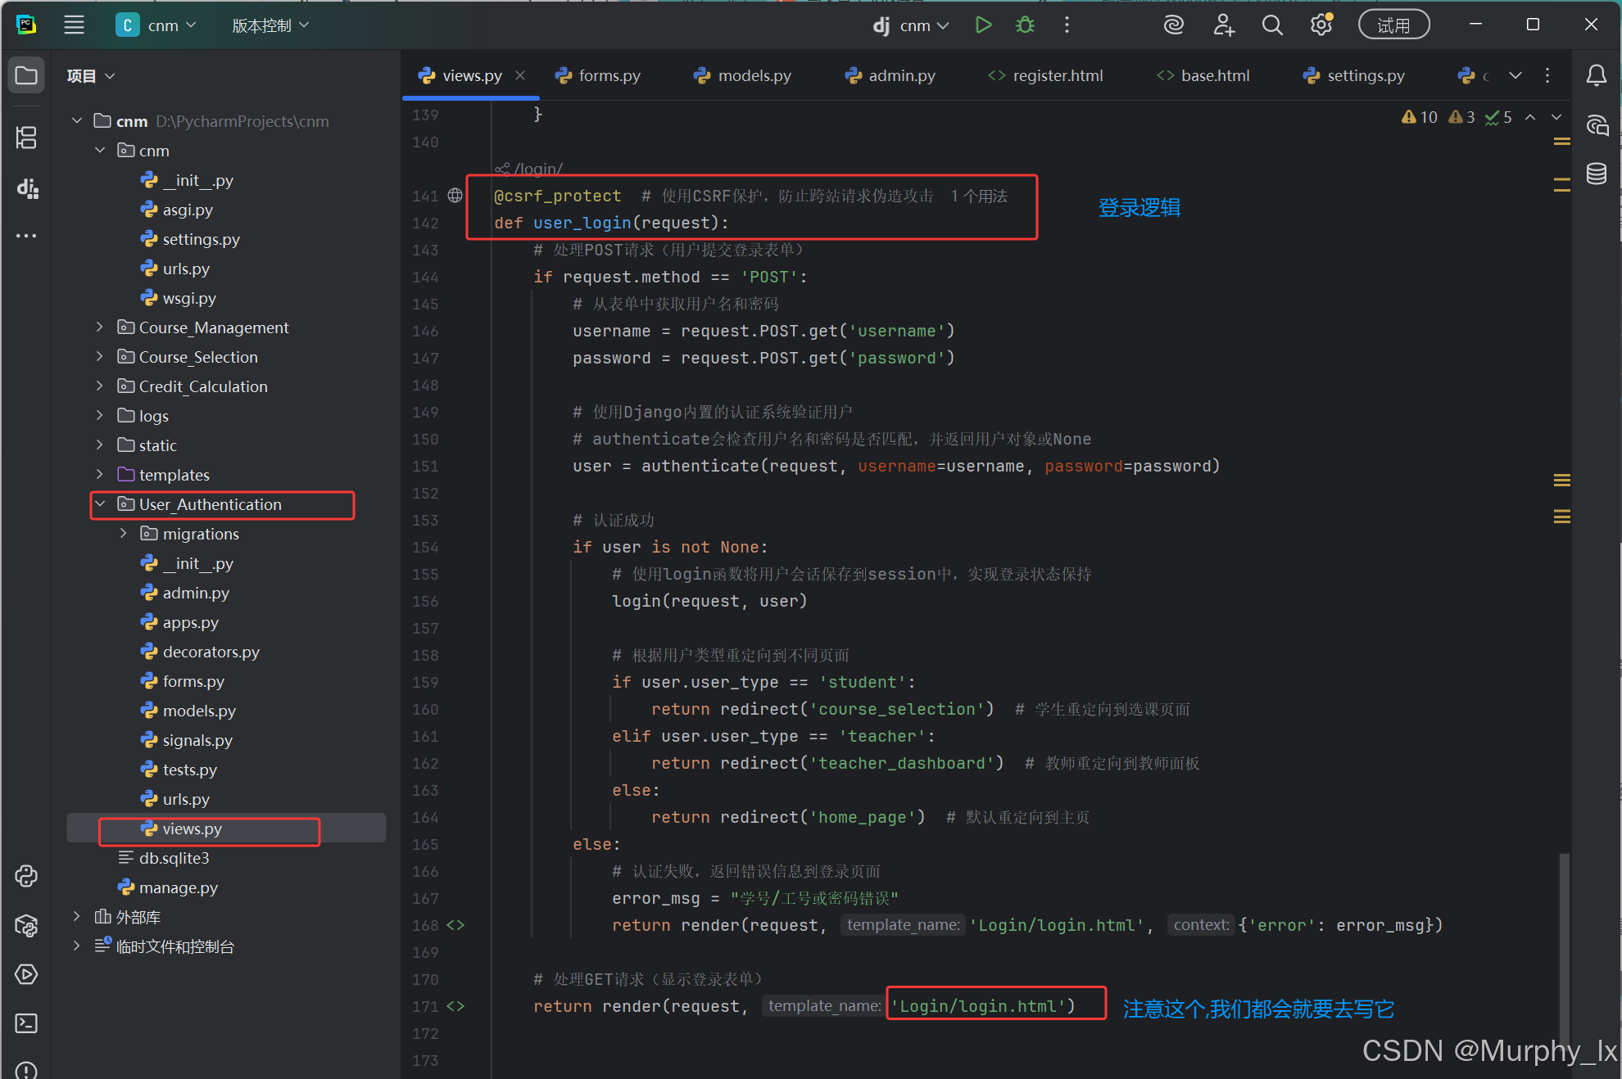Select wsgi.py in project tree
The image size is (1622, 1079).
click(x=189, y=298)
